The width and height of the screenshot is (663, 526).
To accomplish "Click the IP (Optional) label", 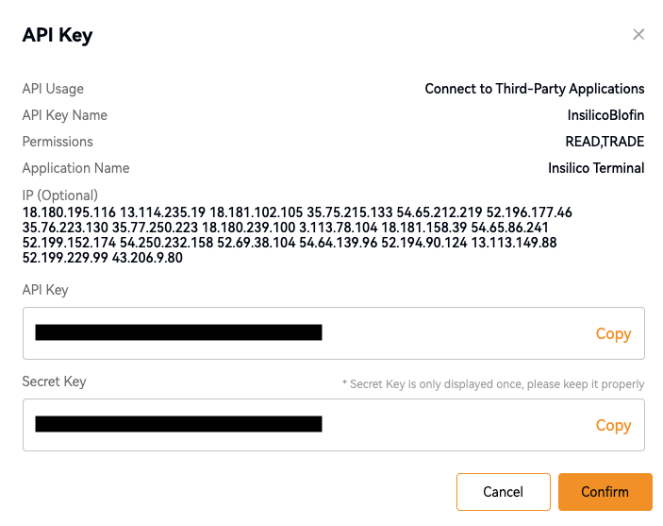I will pyautogui.click(x=60, y=195).
